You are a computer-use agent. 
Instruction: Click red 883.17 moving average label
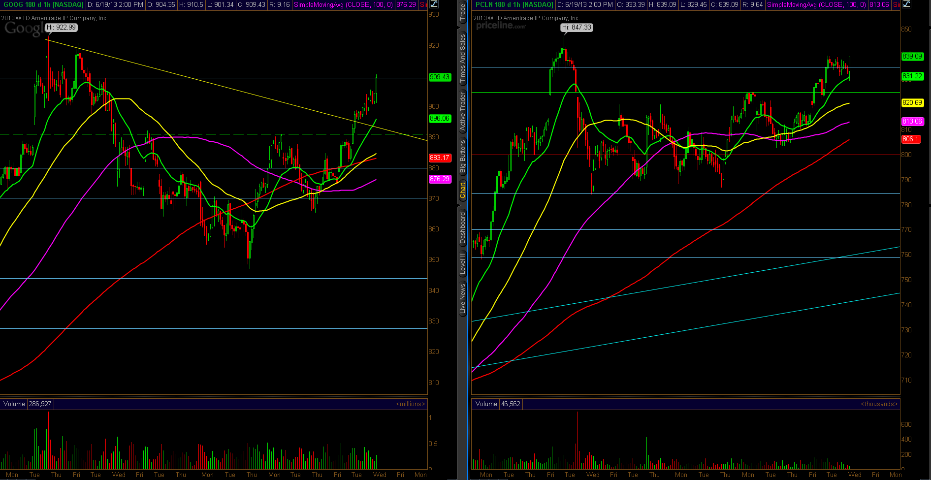(x=440, y=158)
